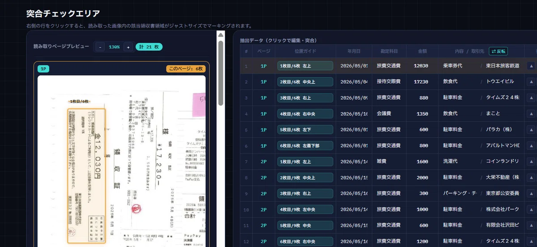Click the 2P page cell in row 7
The height and width of the screenshot is (247, 537).
pyautogui.click(x=264, y=162)
